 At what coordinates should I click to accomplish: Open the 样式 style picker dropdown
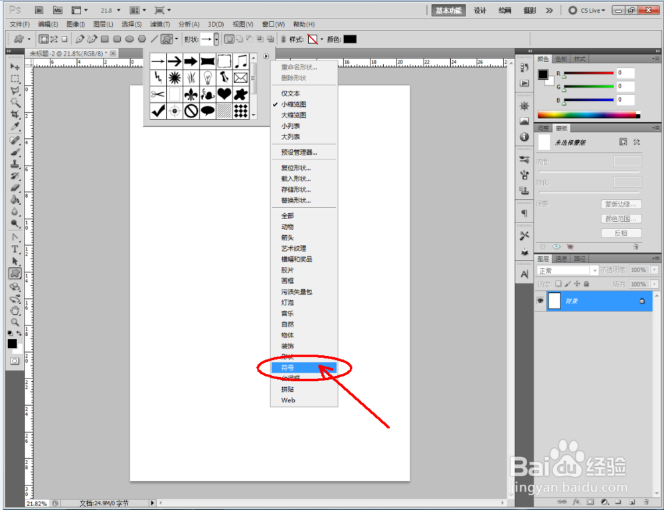click(322, 39)
